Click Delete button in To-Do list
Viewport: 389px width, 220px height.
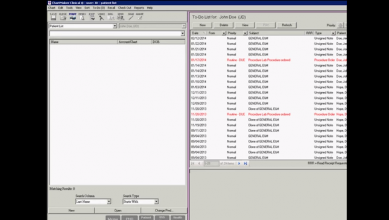tap(224, 25)
